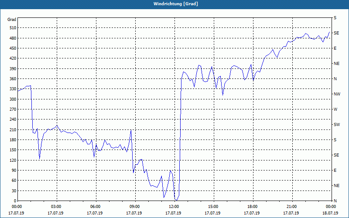Image resolution: width=349 pixels, height=218 pixels.
Task: Select the 90 y-axis tick label
Action: [14, 170]
